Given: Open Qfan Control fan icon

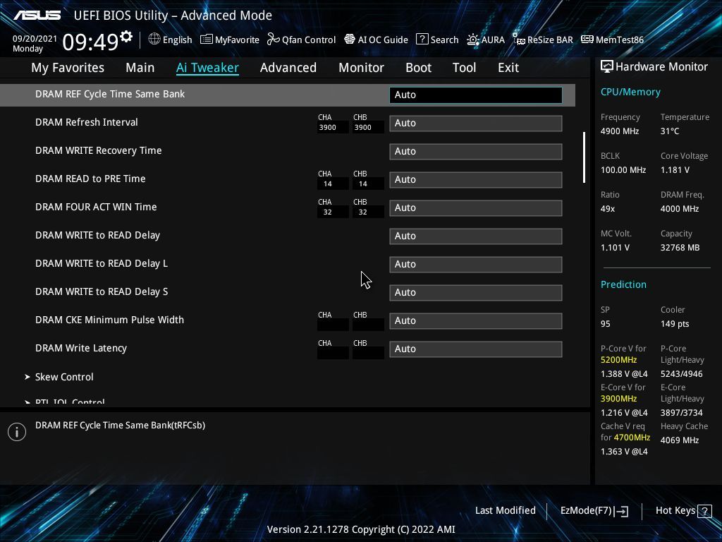Looking at the screenshot, I should (274, 40).
